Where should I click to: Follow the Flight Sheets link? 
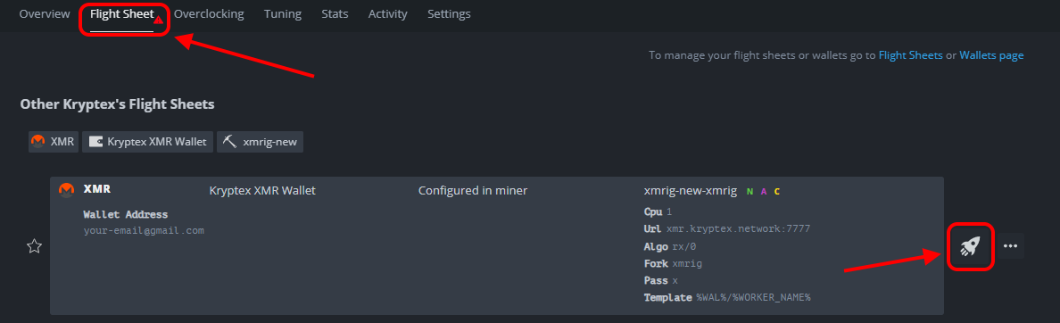(911, 55)
